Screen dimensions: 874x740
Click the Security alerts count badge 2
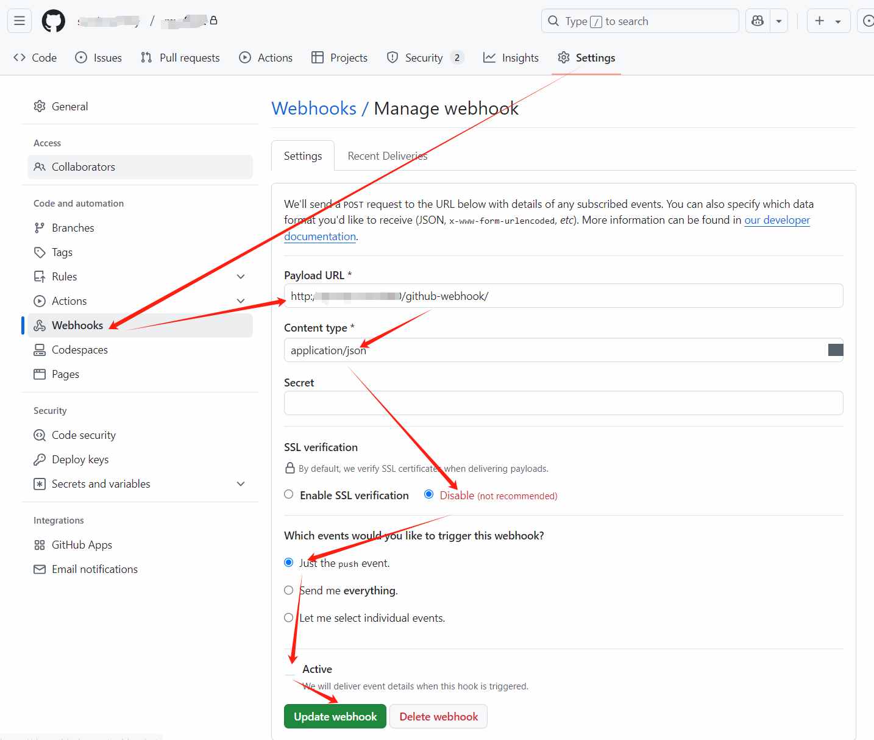457,57
